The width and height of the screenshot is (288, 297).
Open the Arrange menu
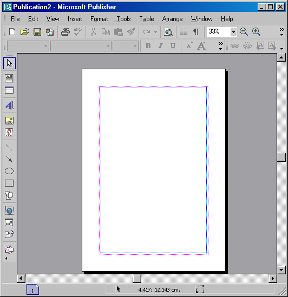[172, 19]
